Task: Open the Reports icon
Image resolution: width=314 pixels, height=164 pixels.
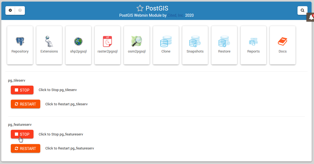Action: click(253, 42)
